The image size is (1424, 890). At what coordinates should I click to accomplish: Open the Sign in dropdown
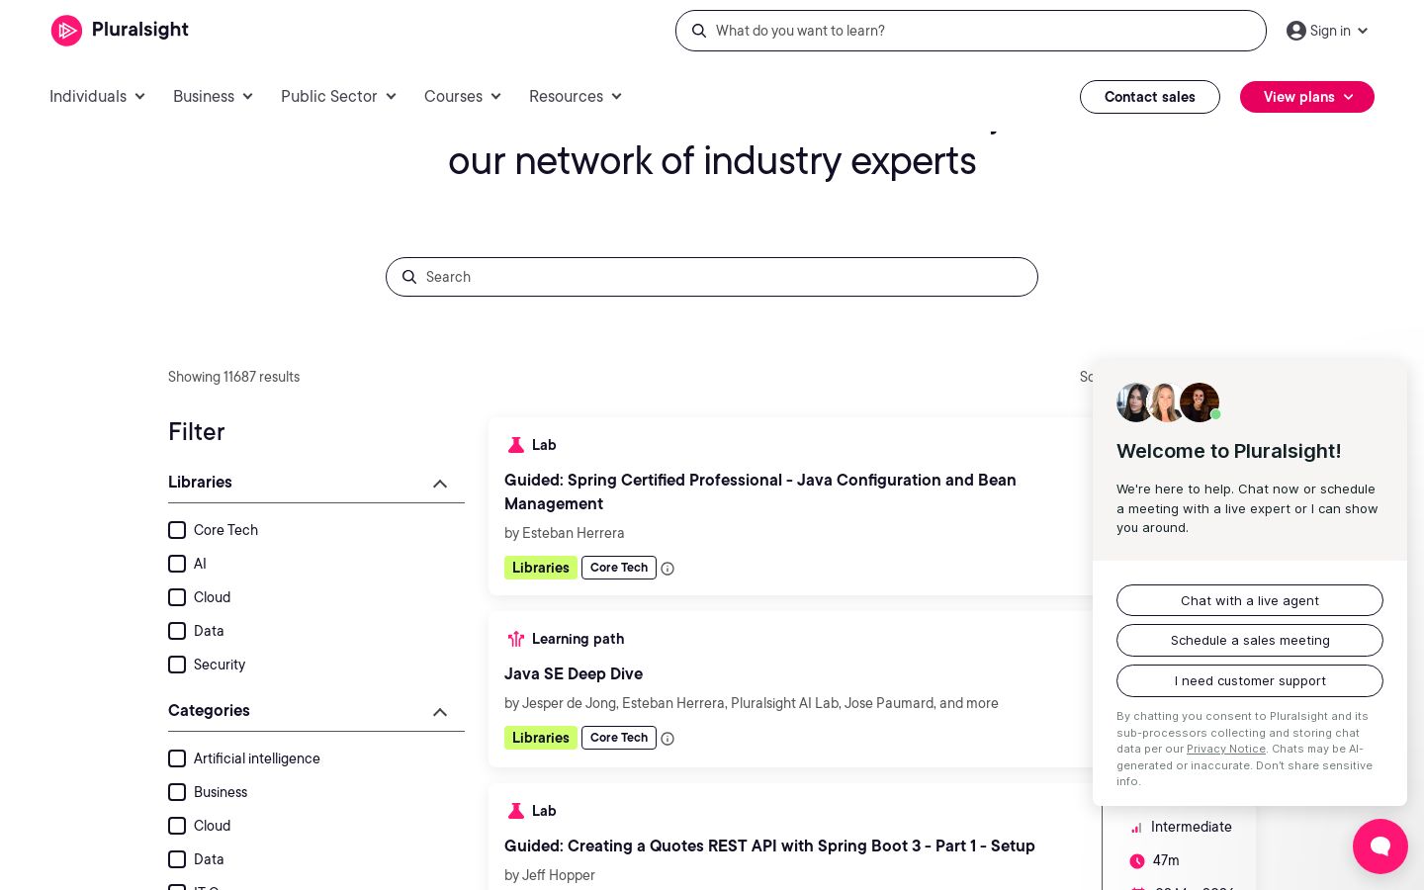pos(1327,31)
